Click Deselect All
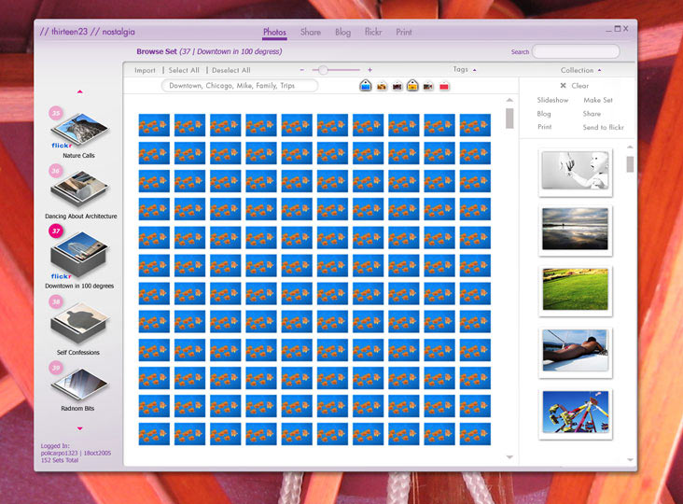The width and height of the screenshot is (683, 504). click(x=231, y=70)
